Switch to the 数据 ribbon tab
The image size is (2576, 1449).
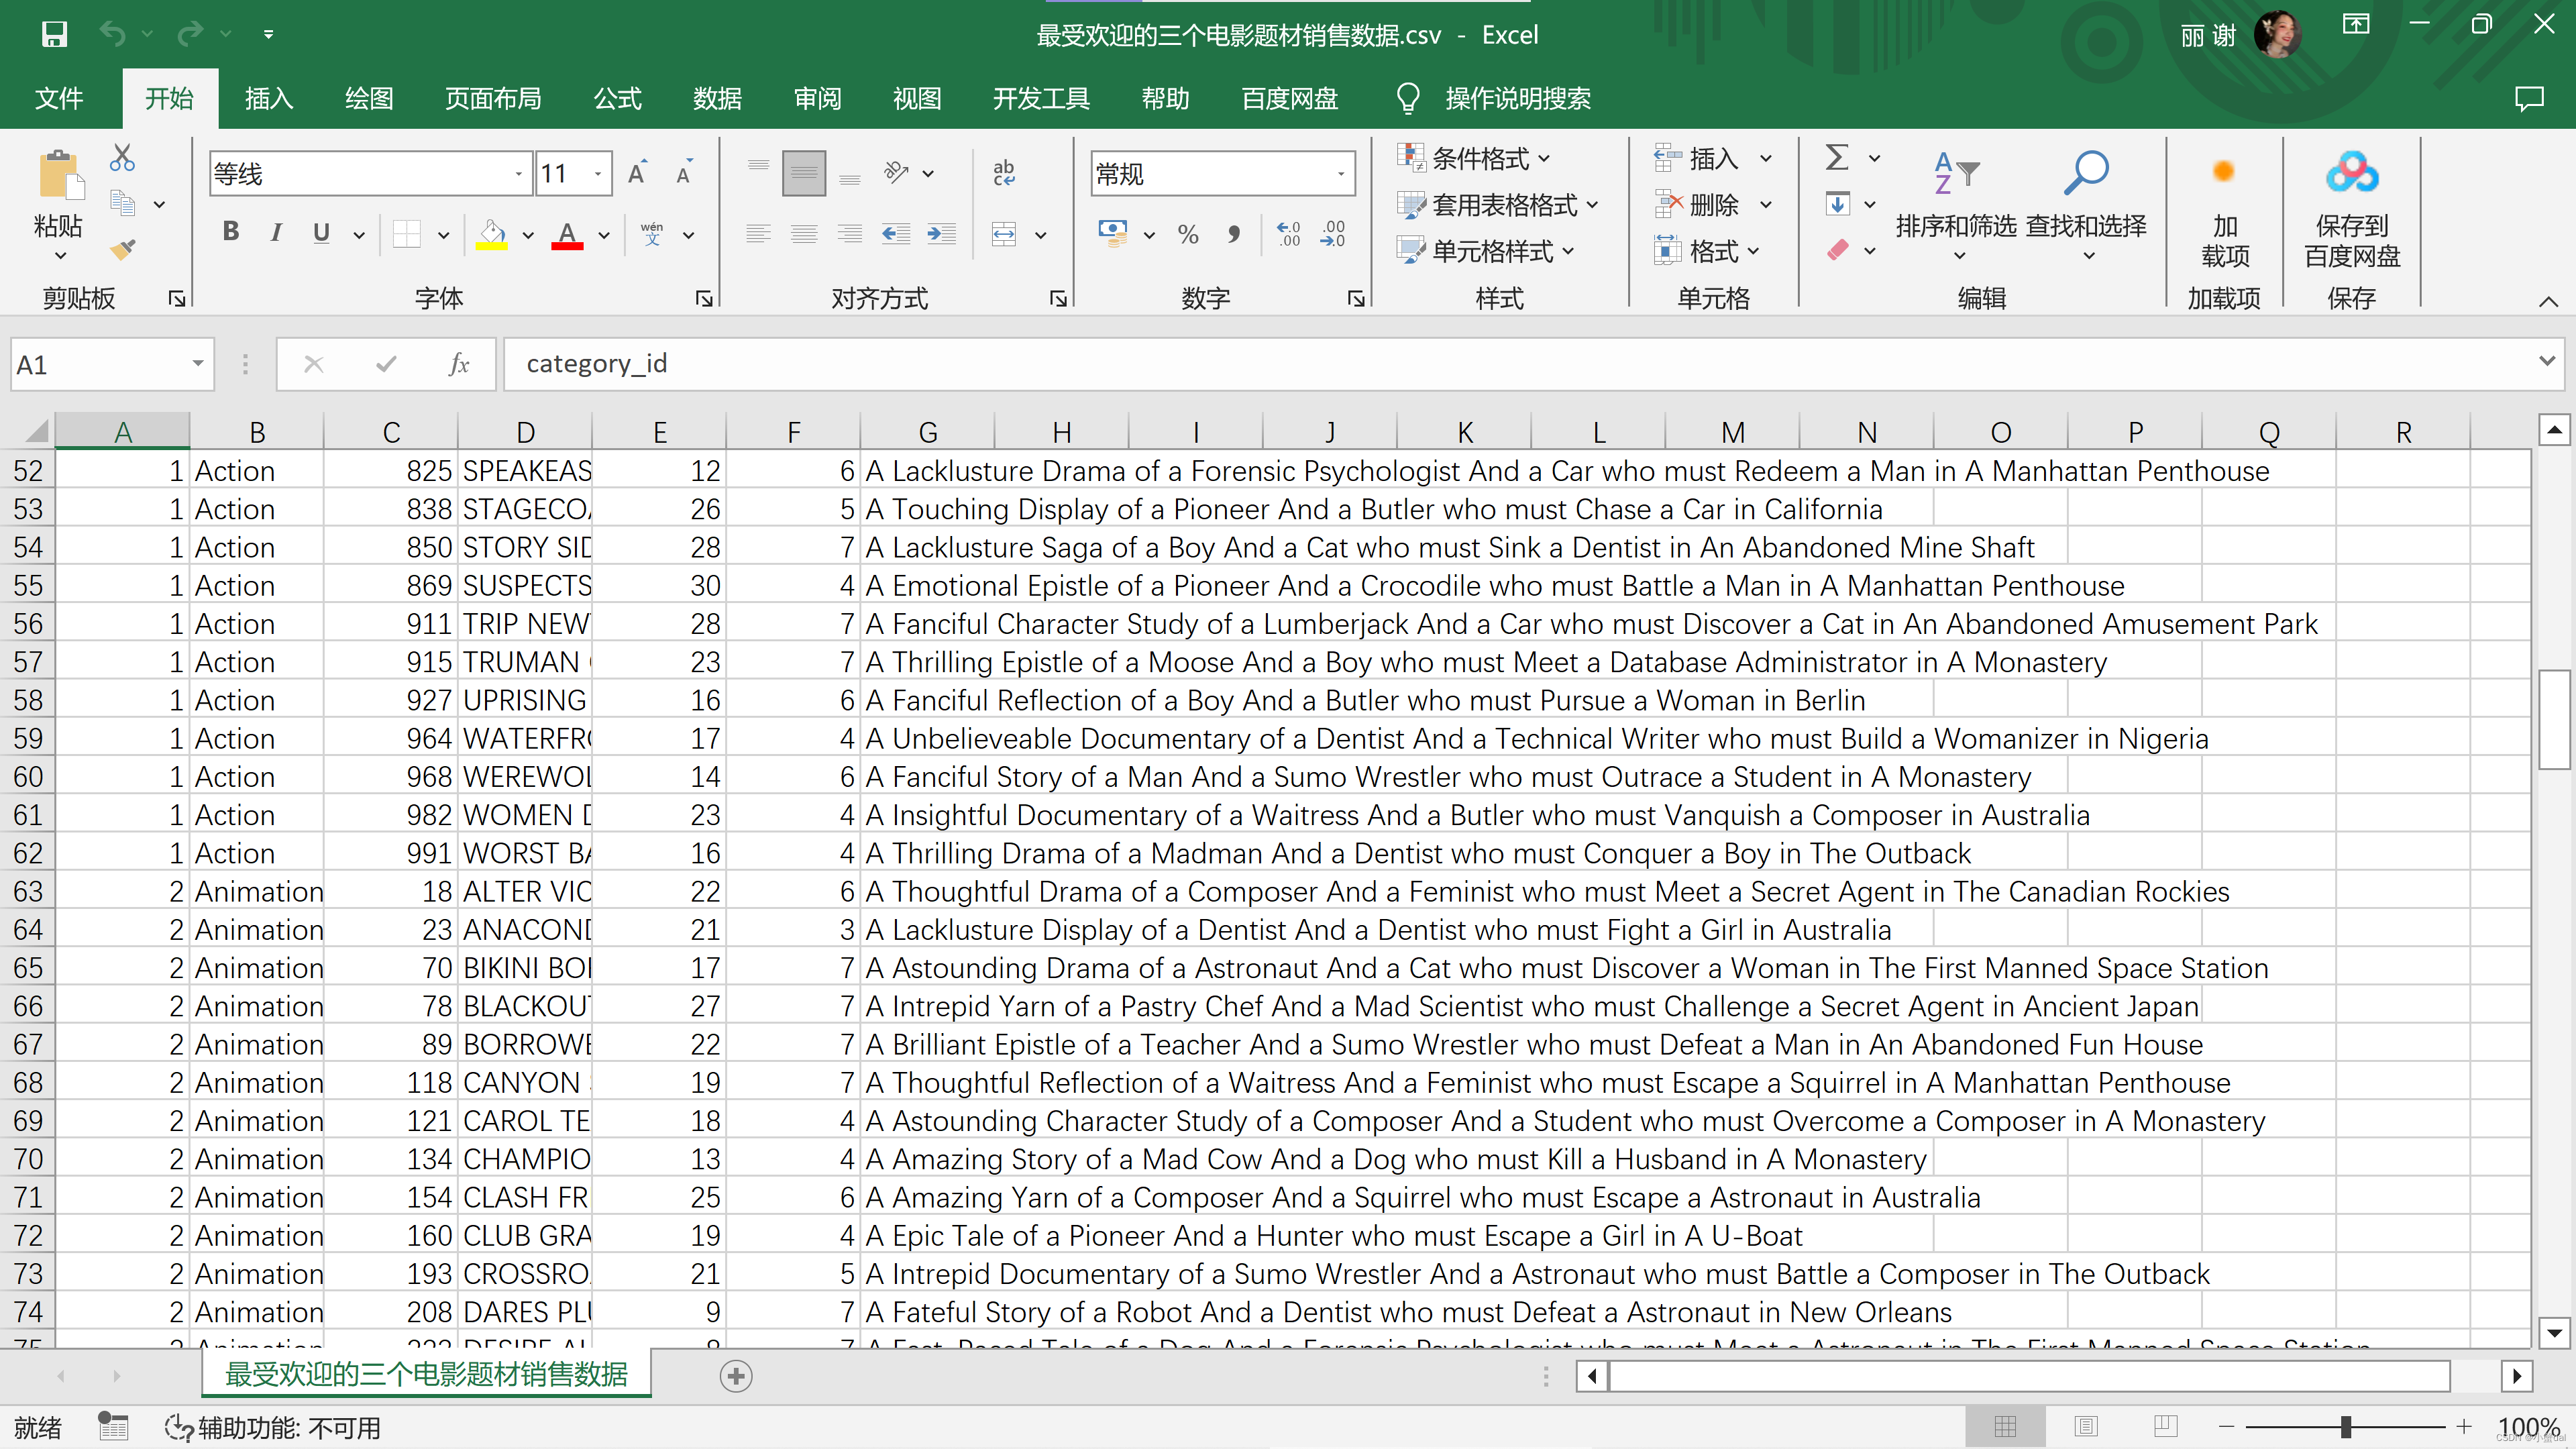717,98
